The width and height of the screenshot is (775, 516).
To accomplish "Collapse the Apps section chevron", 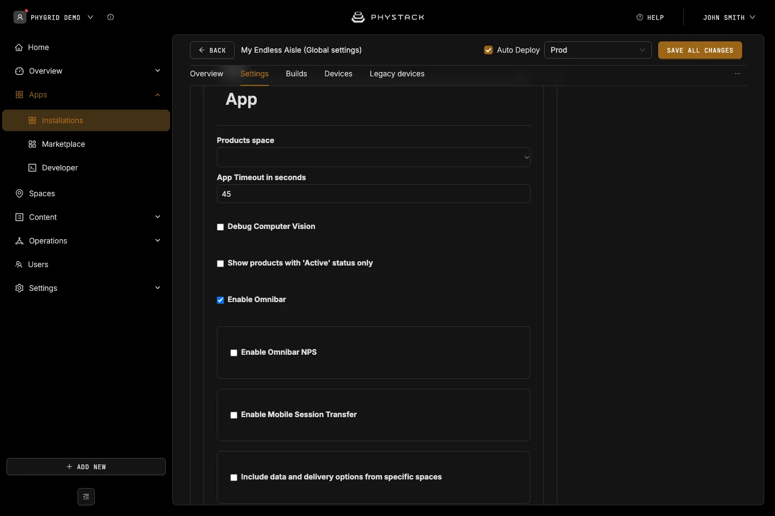I will pyautogui.click(x=158, y=95).
